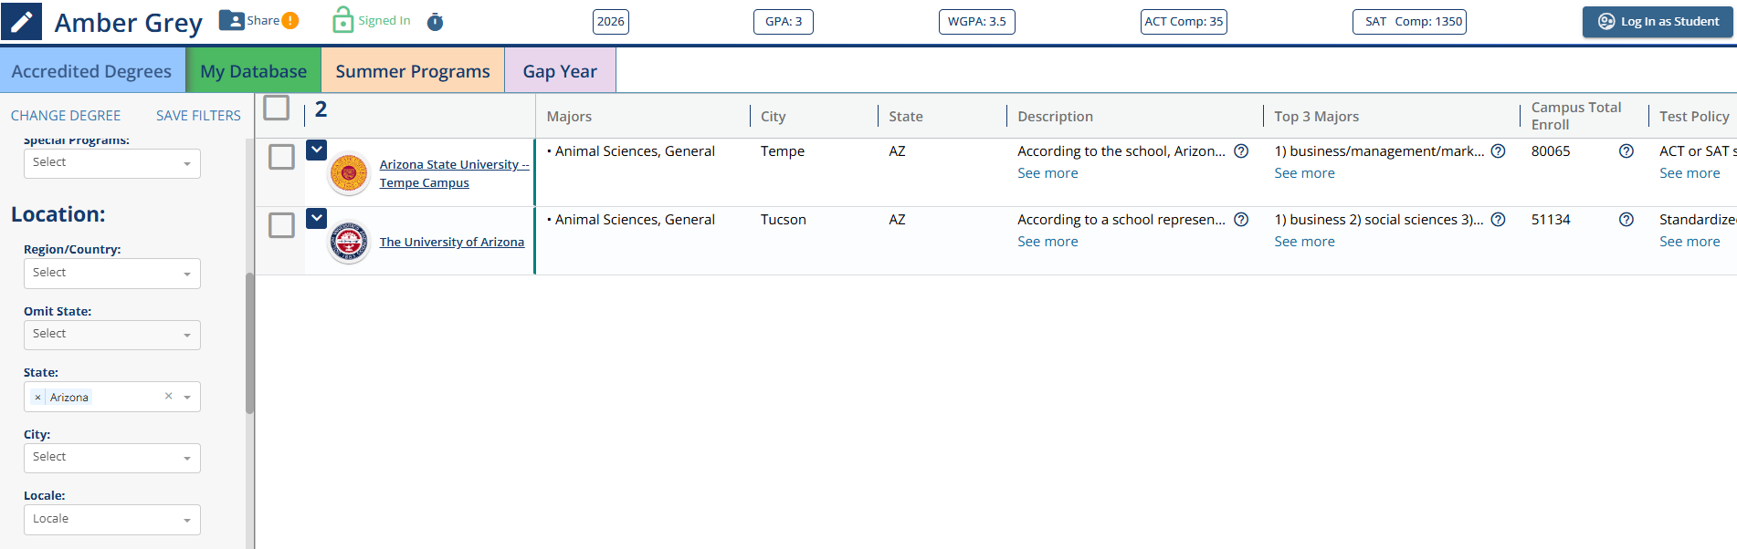Clear all State filter selections
1737x549 pixels.
(x=168, y=396)
